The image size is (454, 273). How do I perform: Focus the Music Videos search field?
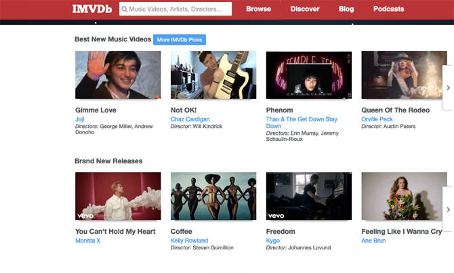[176, 9]
